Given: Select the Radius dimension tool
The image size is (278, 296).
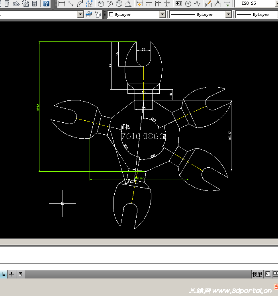Looking at the screenshot, I should [101, 4].
